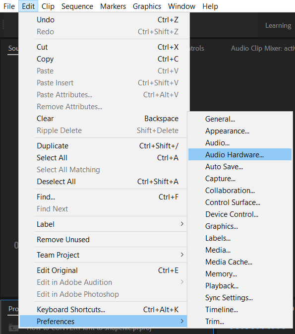Open the Audio Clip Mixer panel tab

pyautogui.click(x=263, y=48)
